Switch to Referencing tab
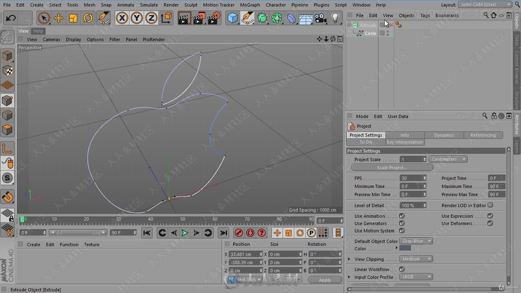521x293 pixels. (483, 135)
